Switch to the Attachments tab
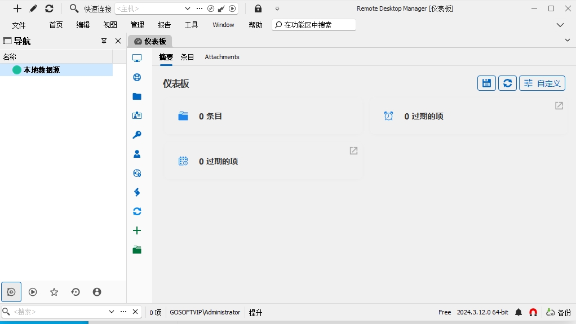The image size is (576, 324). click(222, 57)
